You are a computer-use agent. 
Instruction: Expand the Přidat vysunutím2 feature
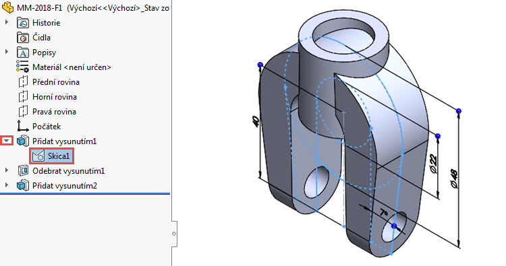point(7,185)
